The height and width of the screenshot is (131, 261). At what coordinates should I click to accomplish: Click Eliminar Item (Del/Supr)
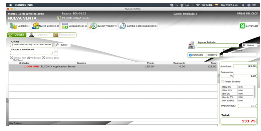click(18, 59)
